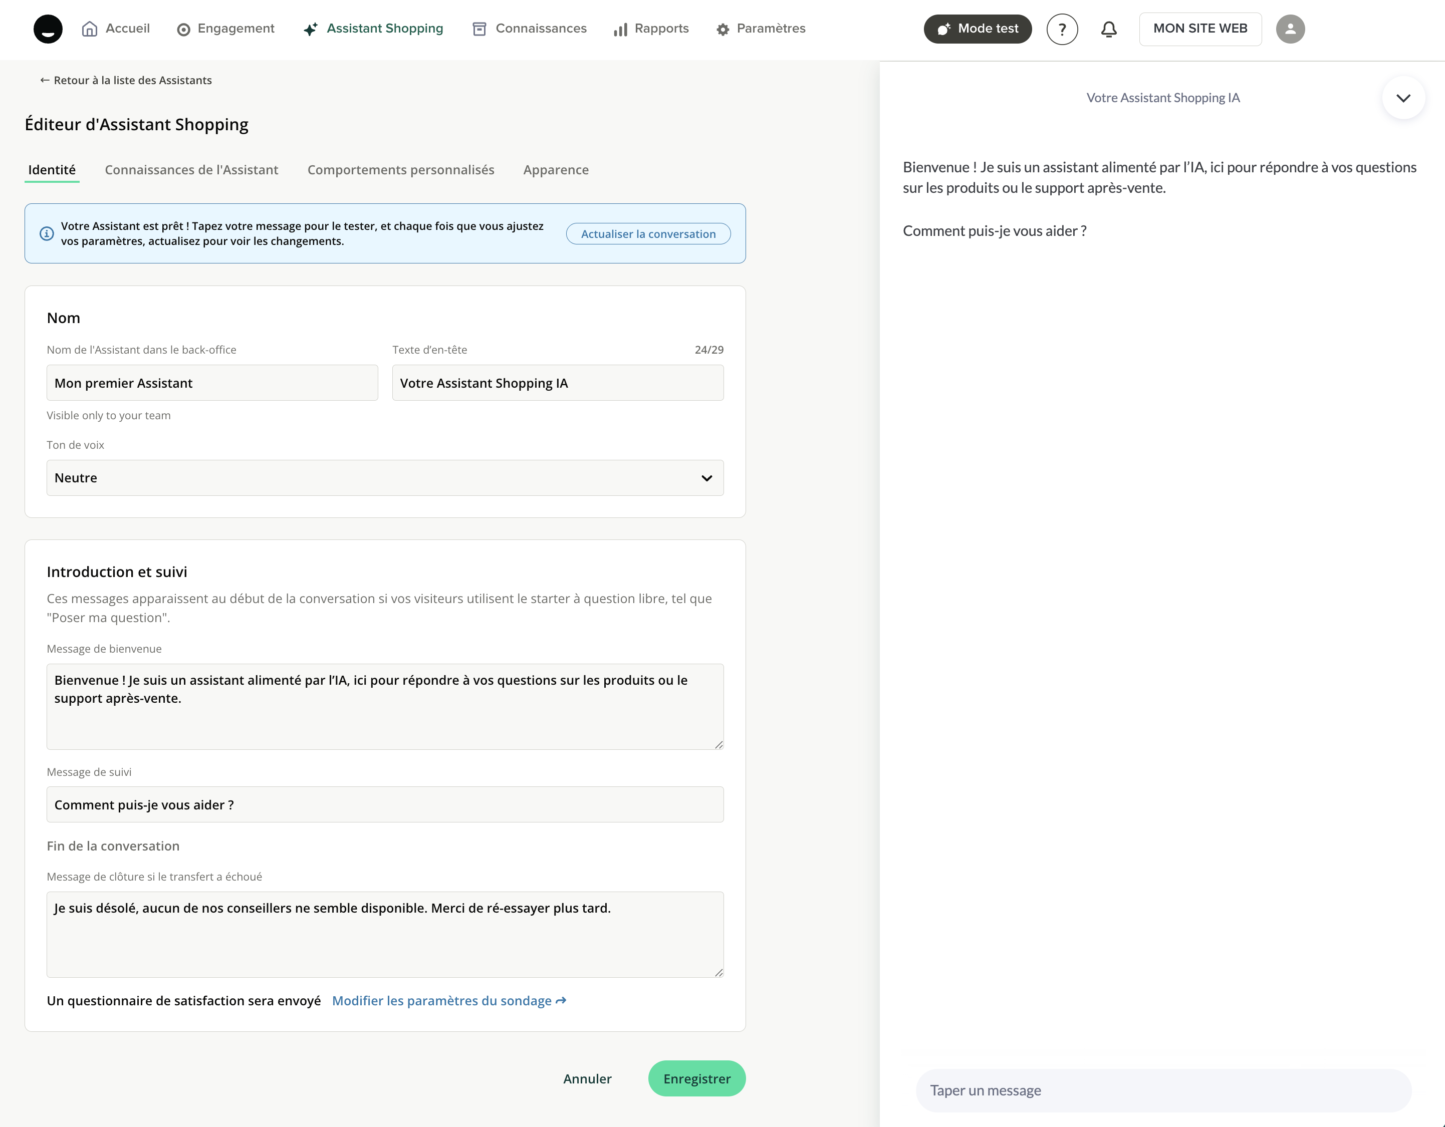Open notifications bell icon
The height and width of the screenshot is (1127, 1445).
coord(1109,29)
